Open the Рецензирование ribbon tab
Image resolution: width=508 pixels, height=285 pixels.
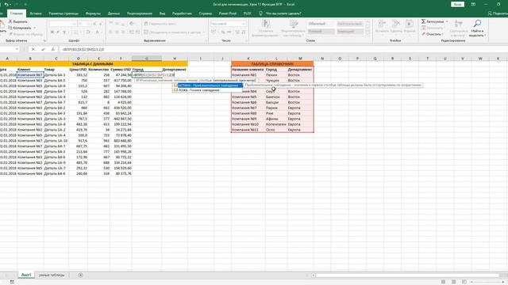coord(140,13)
